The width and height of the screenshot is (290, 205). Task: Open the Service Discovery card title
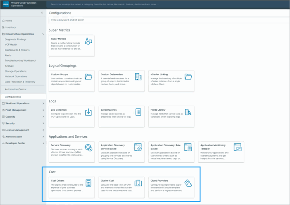(x=61, y=145)
